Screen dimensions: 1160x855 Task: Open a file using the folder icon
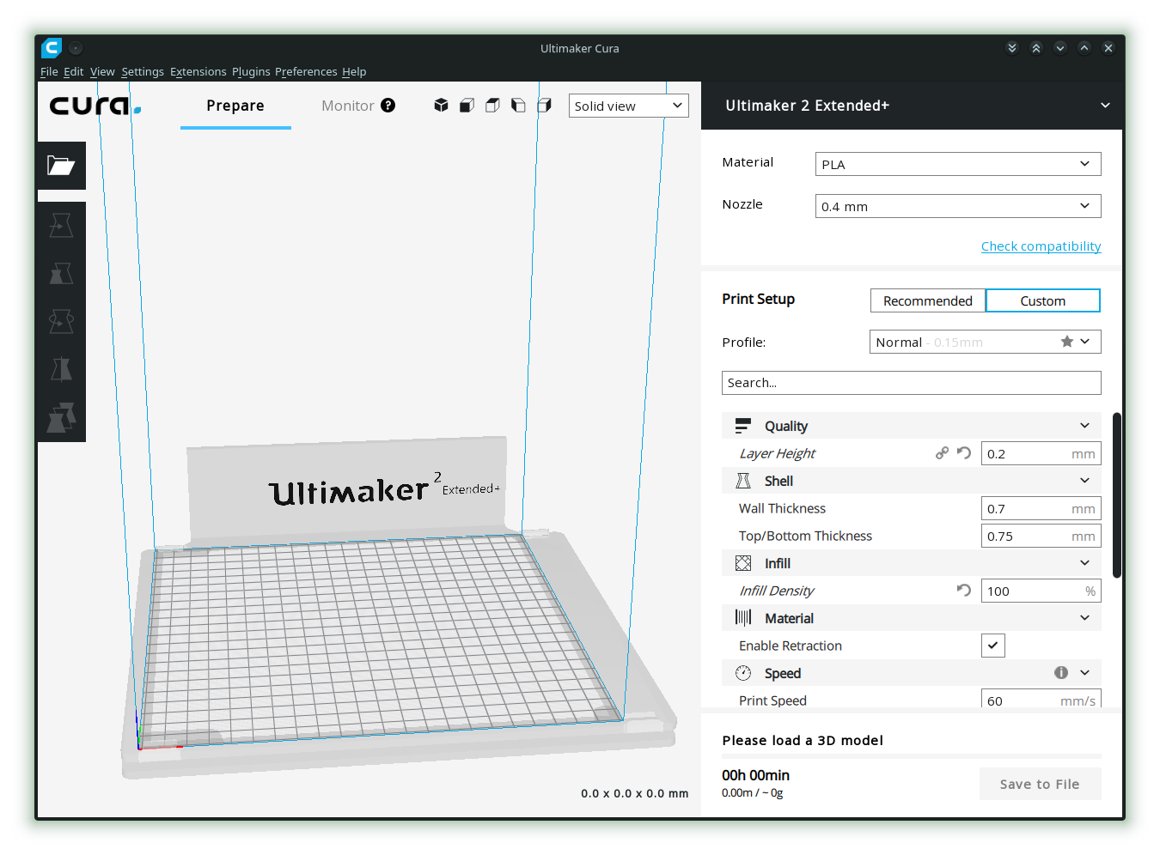pyautogui.click(x=61, y=165)
